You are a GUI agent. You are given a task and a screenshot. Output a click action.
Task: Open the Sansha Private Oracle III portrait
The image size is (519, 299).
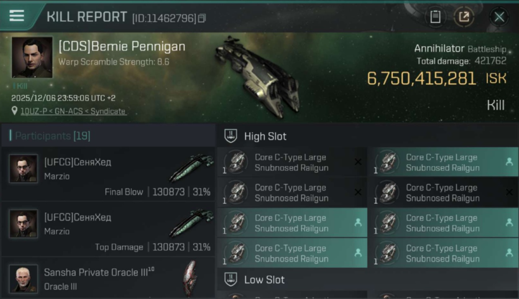tap(24, 278)
